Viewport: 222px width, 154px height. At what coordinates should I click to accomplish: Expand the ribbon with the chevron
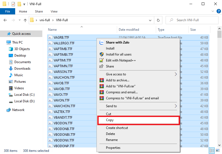pyautogui.click(x=213, y=11)
